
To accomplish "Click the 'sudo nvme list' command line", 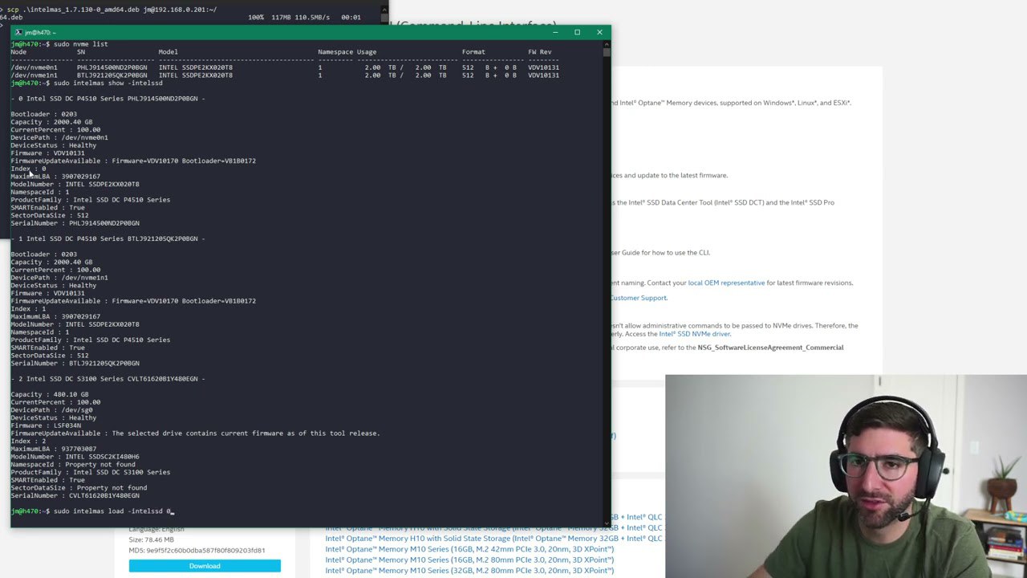I will [59, 44].
